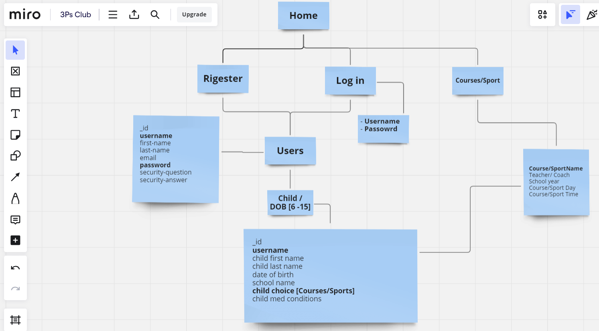The image size is (599, 331).
Task: Select the Child / DOB [6 -15] note
Action: tap(290, 203)
